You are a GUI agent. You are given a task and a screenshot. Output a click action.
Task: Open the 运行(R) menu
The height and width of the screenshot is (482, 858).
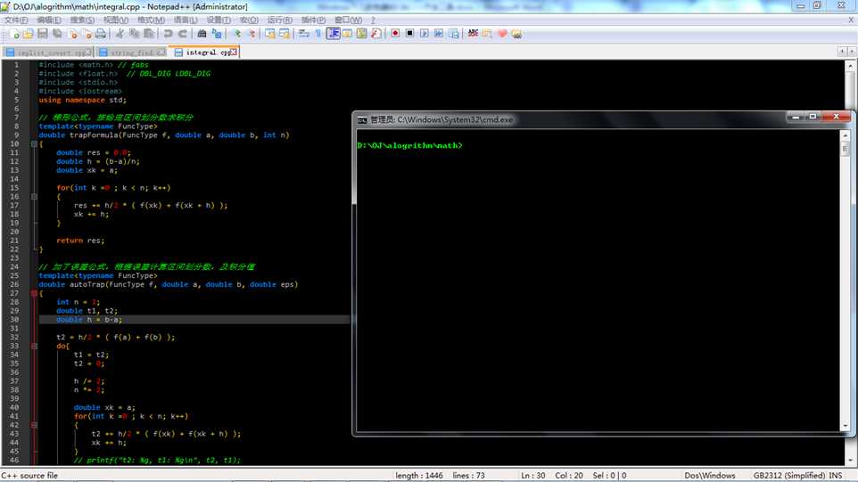280,20
